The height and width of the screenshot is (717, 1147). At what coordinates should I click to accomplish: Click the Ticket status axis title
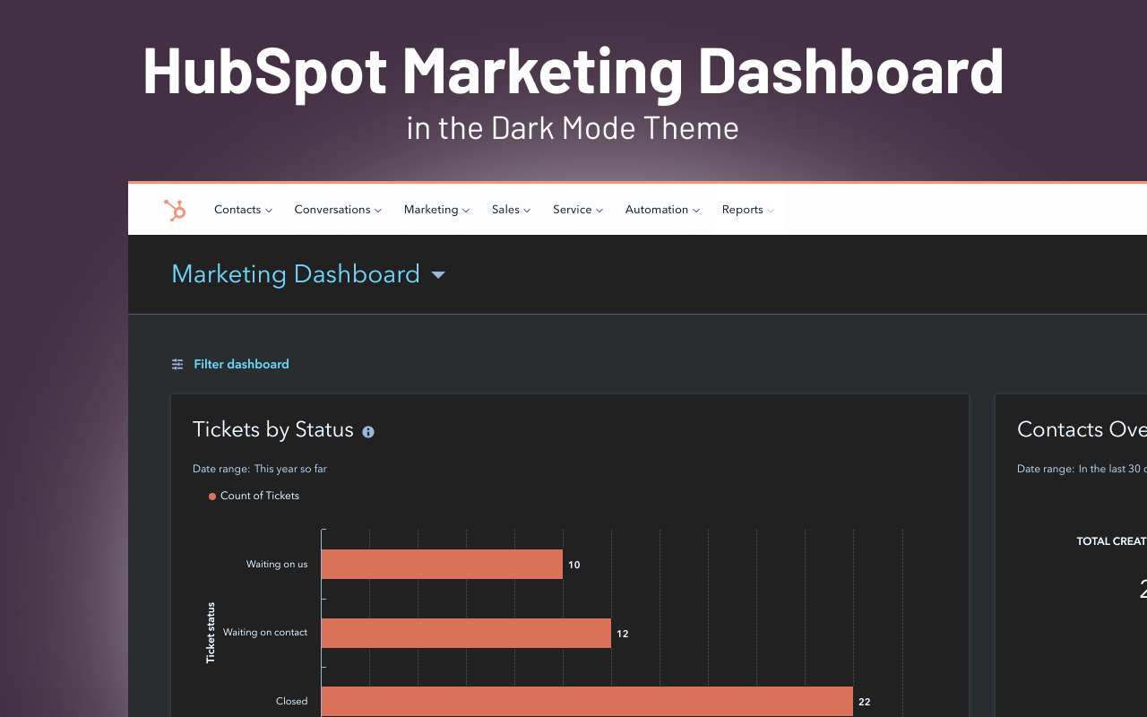211,633
